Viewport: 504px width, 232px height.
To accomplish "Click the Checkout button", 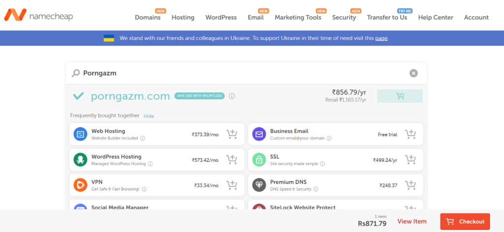I will pyautogui.click(x=465, y=221).
